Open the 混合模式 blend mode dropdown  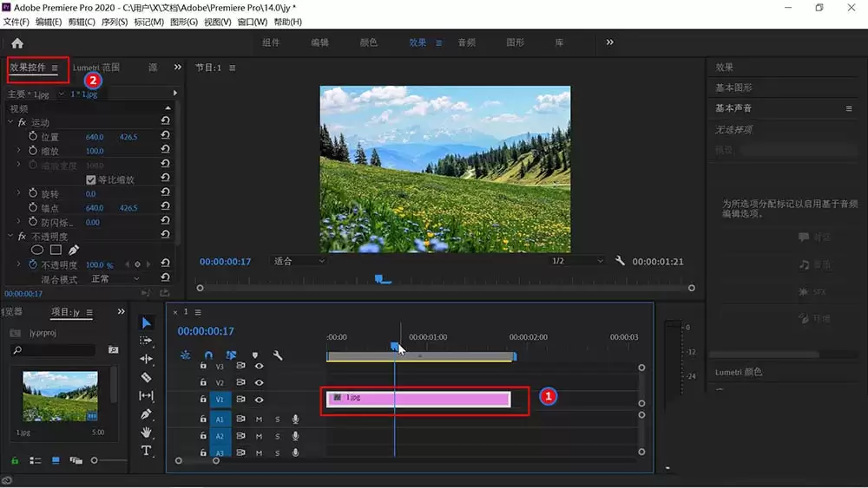pos(115,279)
